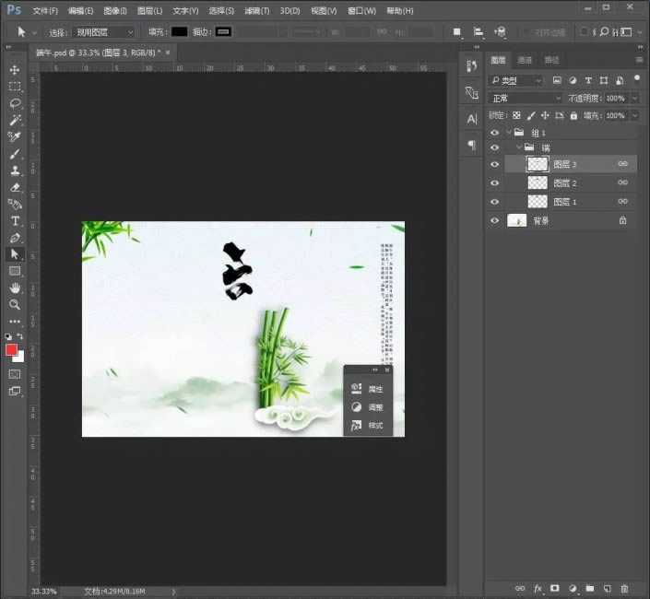Select the Lasso tool
Viewport: 650px width, 599px height.
15,103
